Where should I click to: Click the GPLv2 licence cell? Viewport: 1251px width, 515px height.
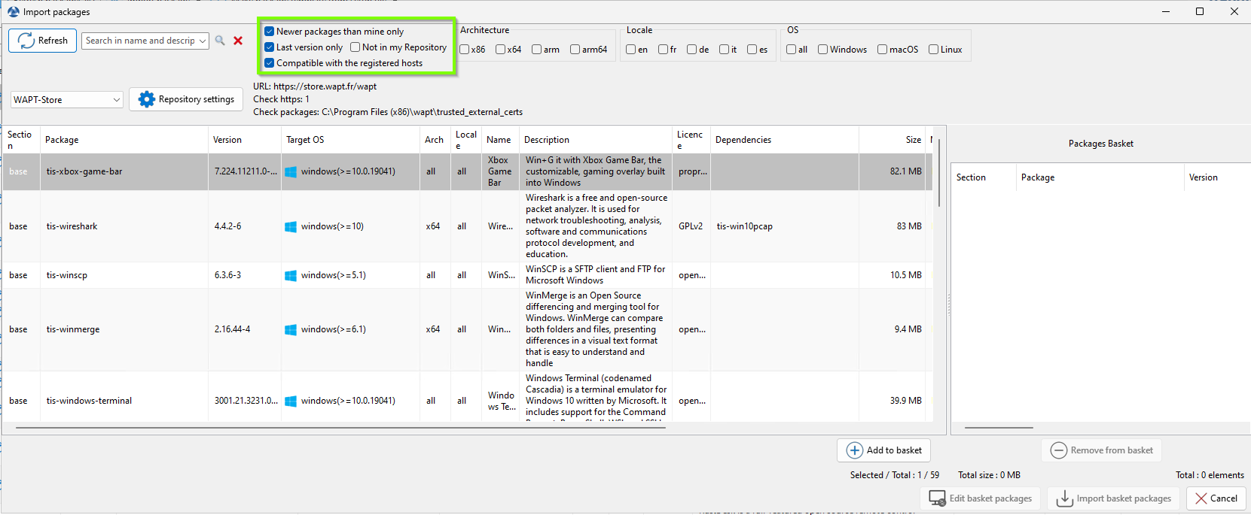coord(691,226)
